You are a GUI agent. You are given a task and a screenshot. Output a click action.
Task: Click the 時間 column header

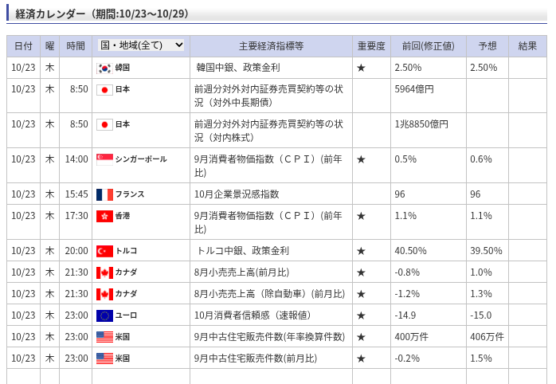[76, 46]
